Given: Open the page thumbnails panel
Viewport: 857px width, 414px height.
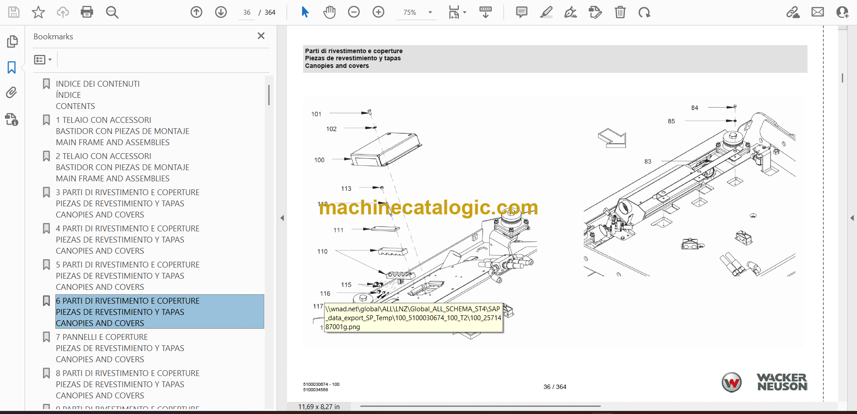Looking at the screenshot, I should point(12,42).
